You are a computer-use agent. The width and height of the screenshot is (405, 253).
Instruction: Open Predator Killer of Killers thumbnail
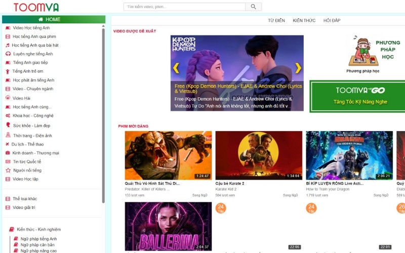168,155
